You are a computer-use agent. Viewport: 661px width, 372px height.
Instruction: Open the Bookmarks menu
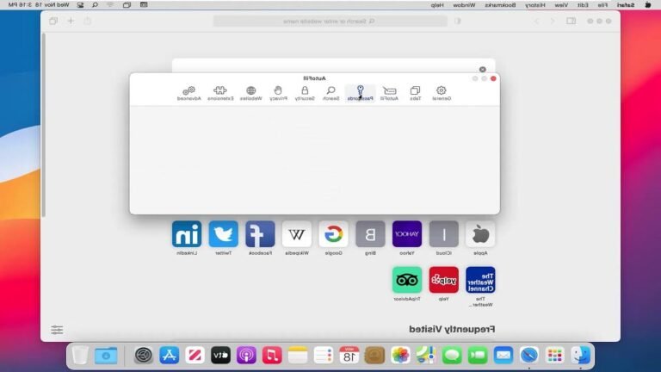click(x=500, y=5)
